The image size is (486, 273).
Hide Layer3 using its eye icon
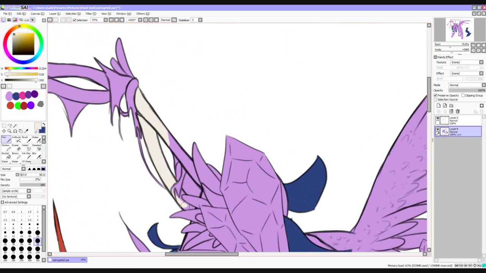coord(438,118)
